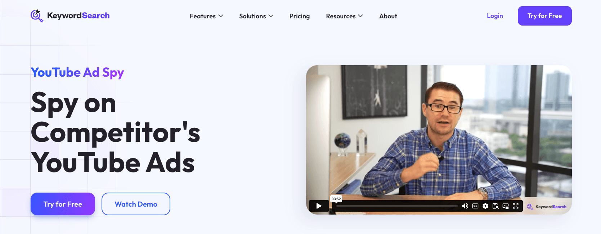Enter fullscreen video mode

click(x=516, y=206)
